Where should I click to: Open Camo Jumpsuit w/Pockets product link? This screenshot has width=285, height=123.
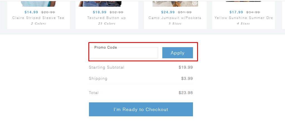tap(175, 18)
